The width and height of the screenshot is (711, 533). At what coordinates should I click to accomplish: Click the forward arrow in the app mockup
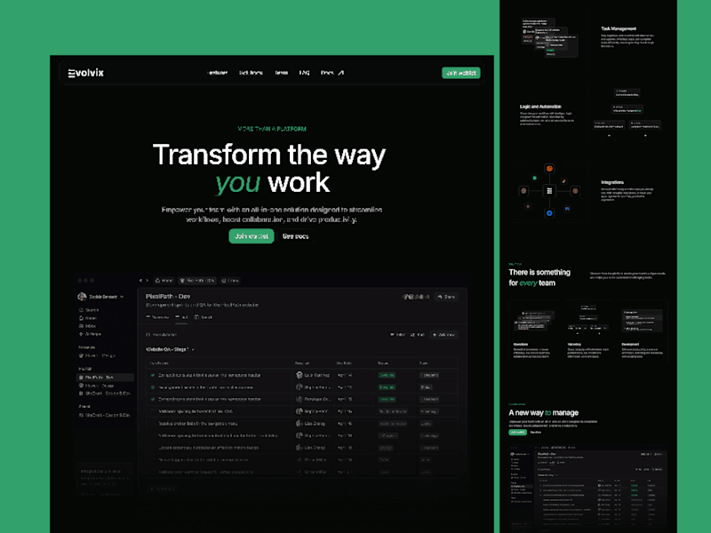[x=147, y=281]
